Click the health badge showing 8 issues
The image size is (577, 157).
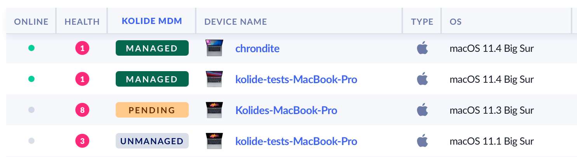pos(82,110)
